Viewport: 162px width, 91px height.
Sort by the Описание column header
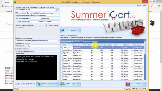coord(128,45)
